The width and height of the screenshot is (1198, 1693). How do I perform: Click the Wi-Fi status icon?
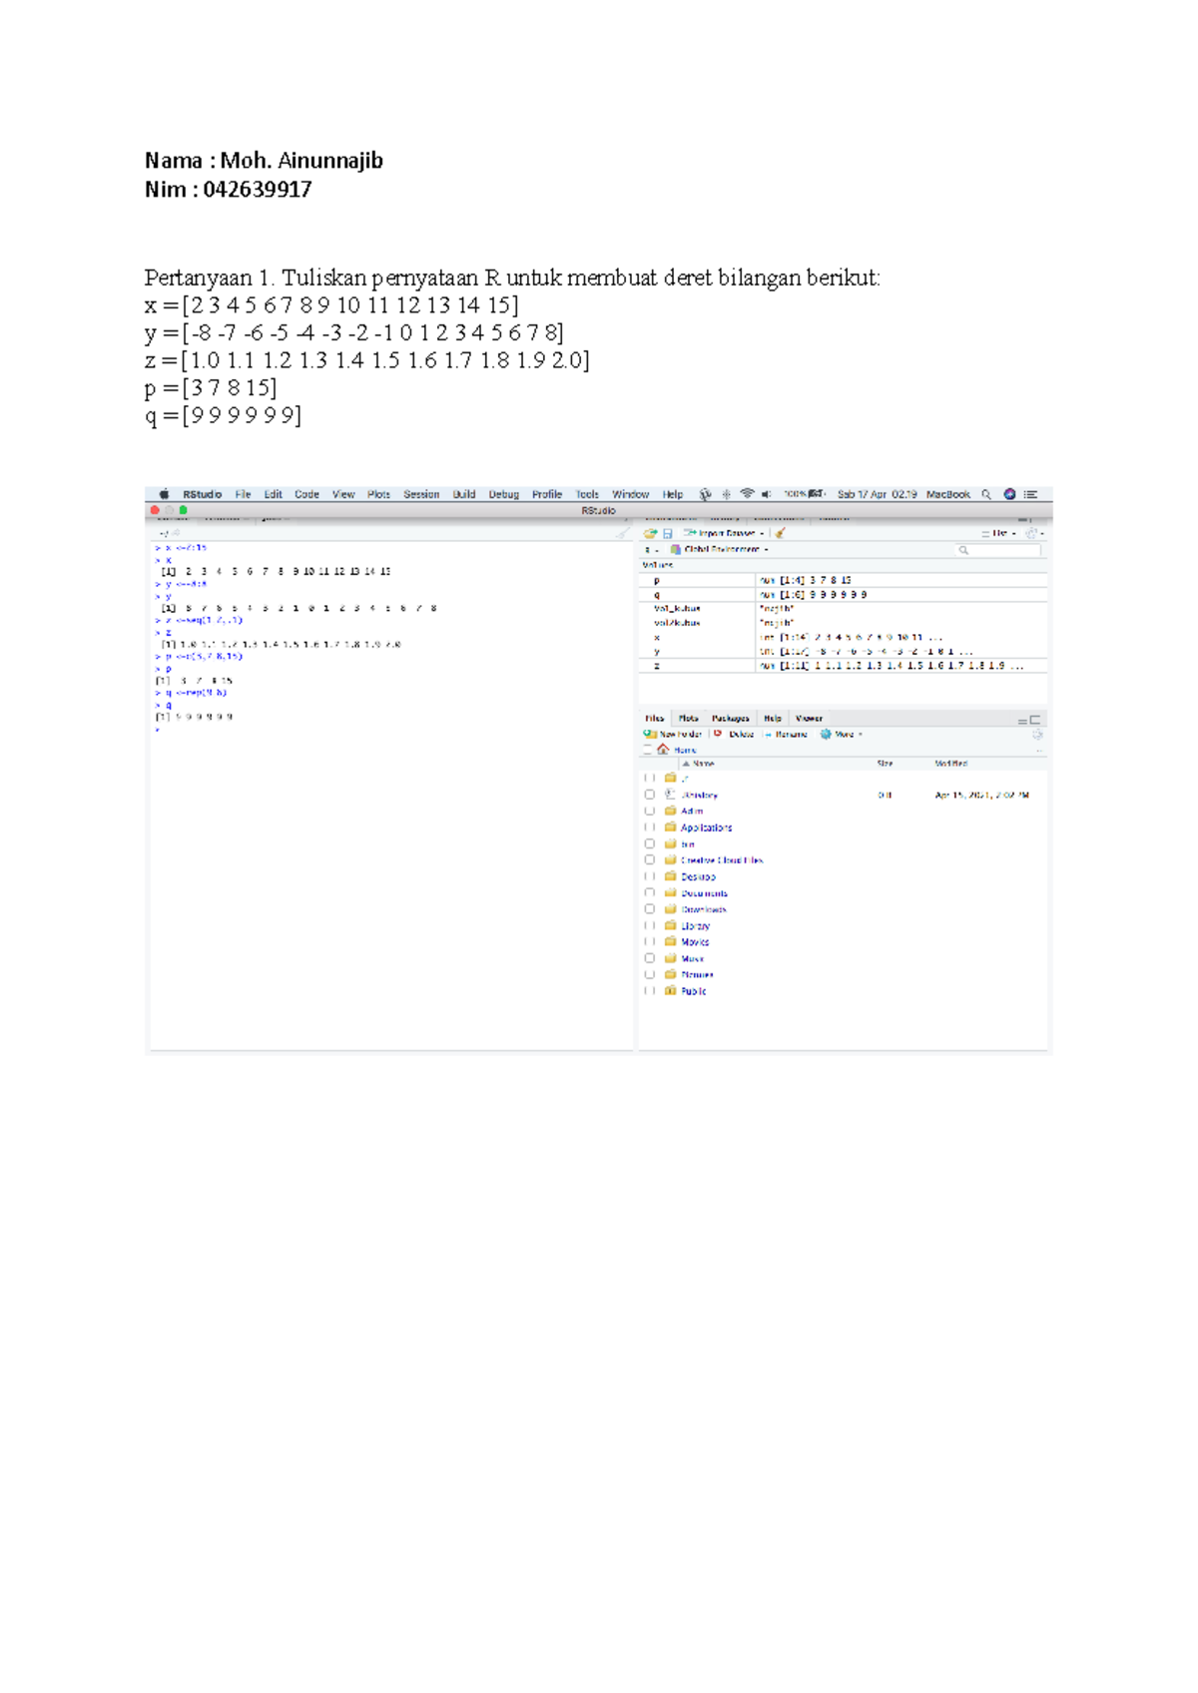746,494
